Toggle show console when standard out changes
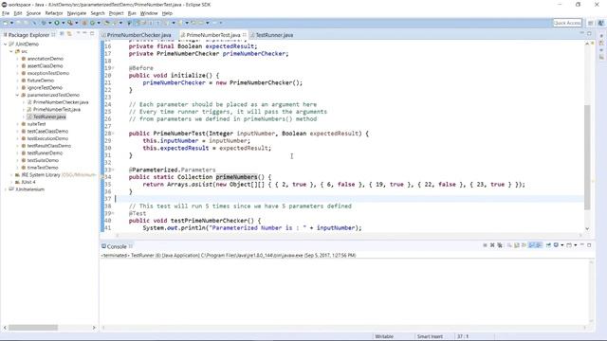Screen dimensions: 607x341 [531, 245]
